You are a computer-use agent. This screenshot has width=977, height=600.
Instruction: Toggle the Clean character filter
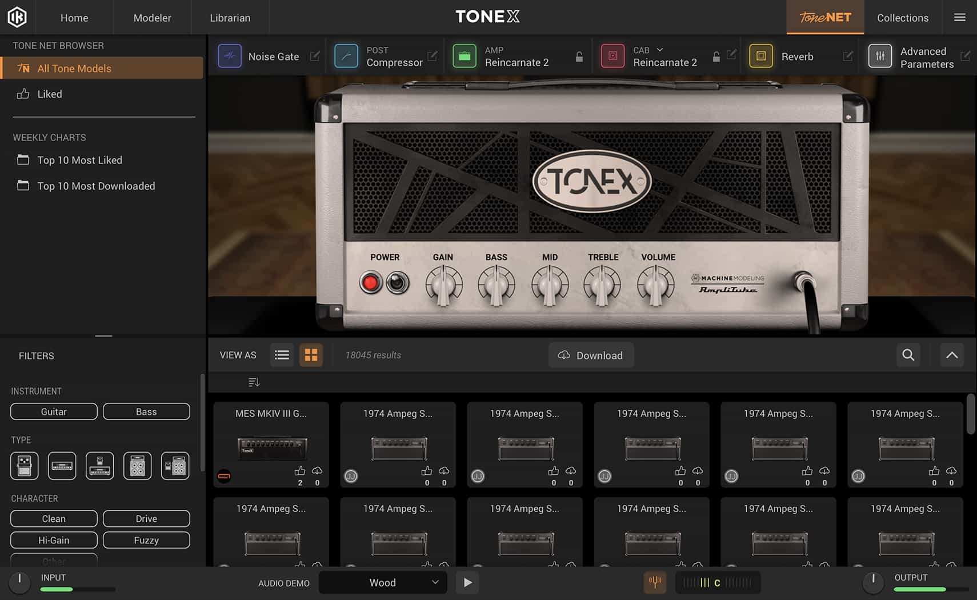[54, 518]
